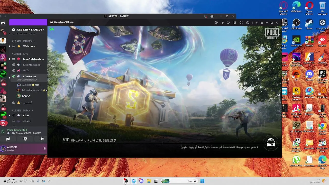
Task: Select the LiveTeam voice channel
Action: pyautogui.click(x=29, y=76)
